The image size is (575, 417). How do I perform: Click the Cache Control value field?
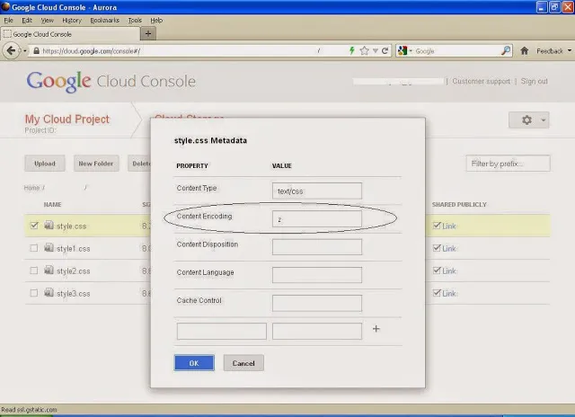click(x=317, y=303)
